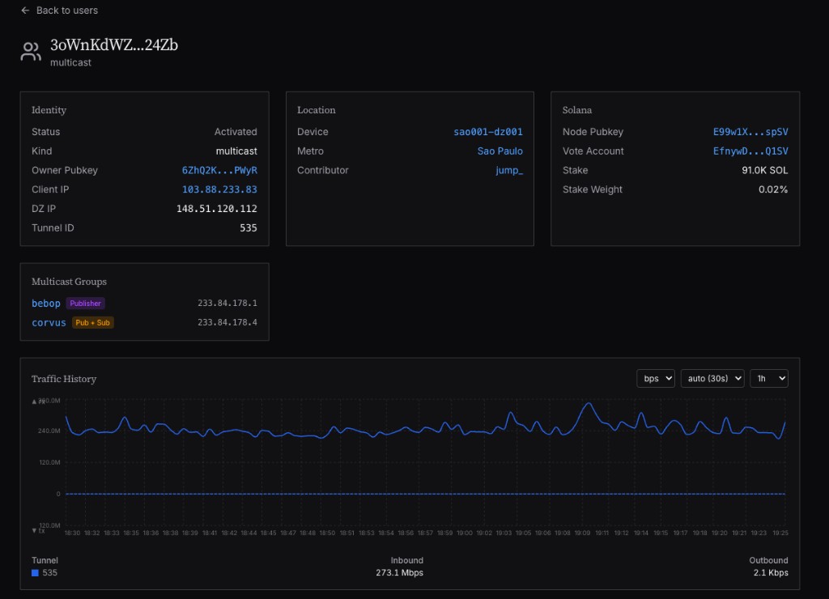The height and width of the screenshot is (599, 829).
Task: Open owner pubkey 6ZhQ2K...PWyR
Action: point(219,171)
